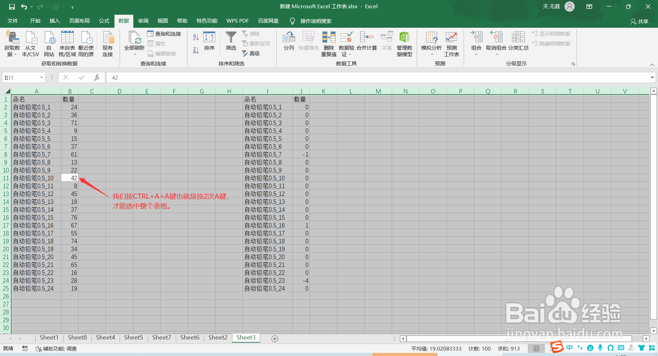This screenshot has width=658, height=356.
Task: Select column A header
Action: click(x=36, y=91)
